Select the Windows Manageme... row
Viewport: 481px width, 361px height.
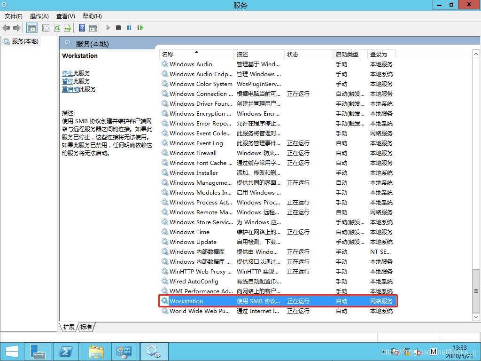[278, 183]
